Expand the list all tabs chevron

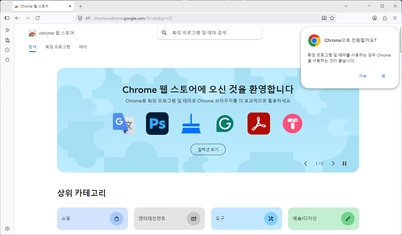(346, 6)
